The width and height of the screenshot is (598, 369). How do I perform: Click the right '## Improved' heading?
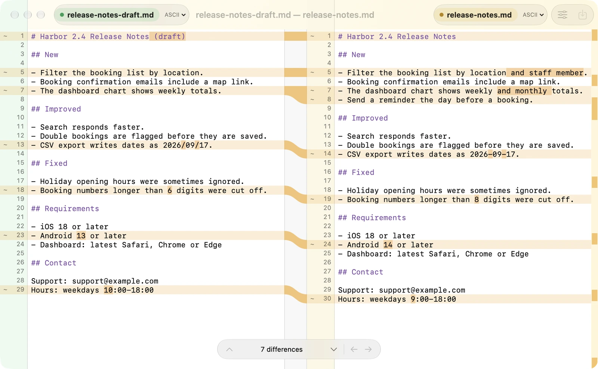pos(363,118)
